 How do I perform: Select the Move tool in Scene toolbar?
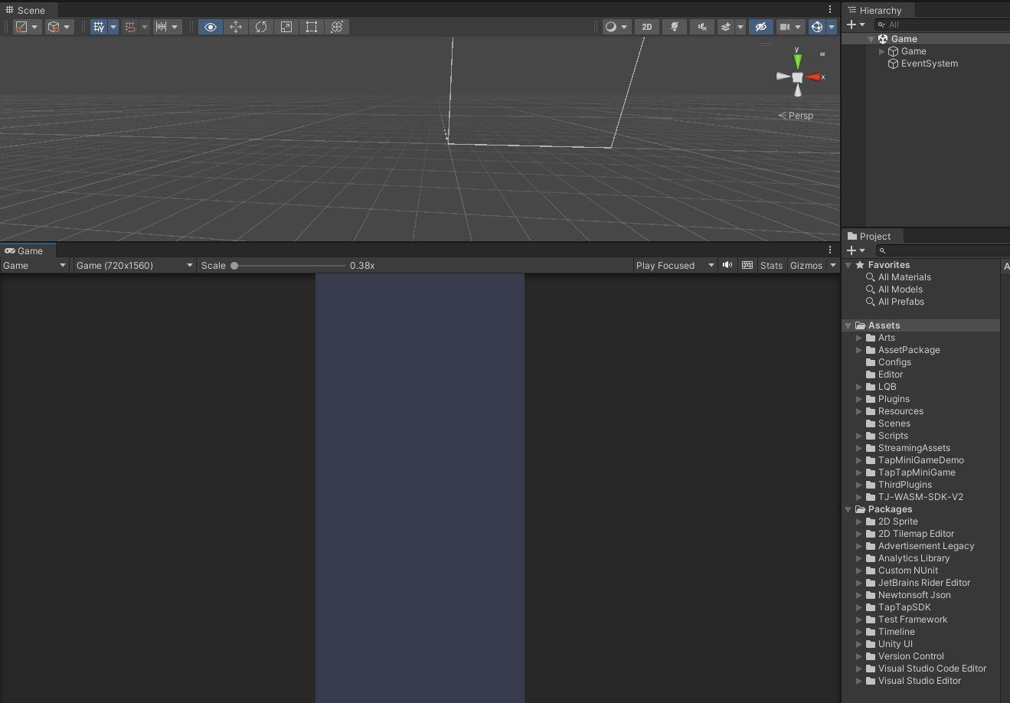point(236,27)
